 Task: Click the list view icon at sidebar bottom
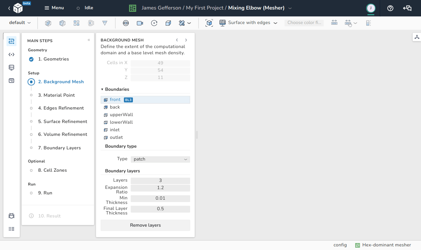coord(12,229)
